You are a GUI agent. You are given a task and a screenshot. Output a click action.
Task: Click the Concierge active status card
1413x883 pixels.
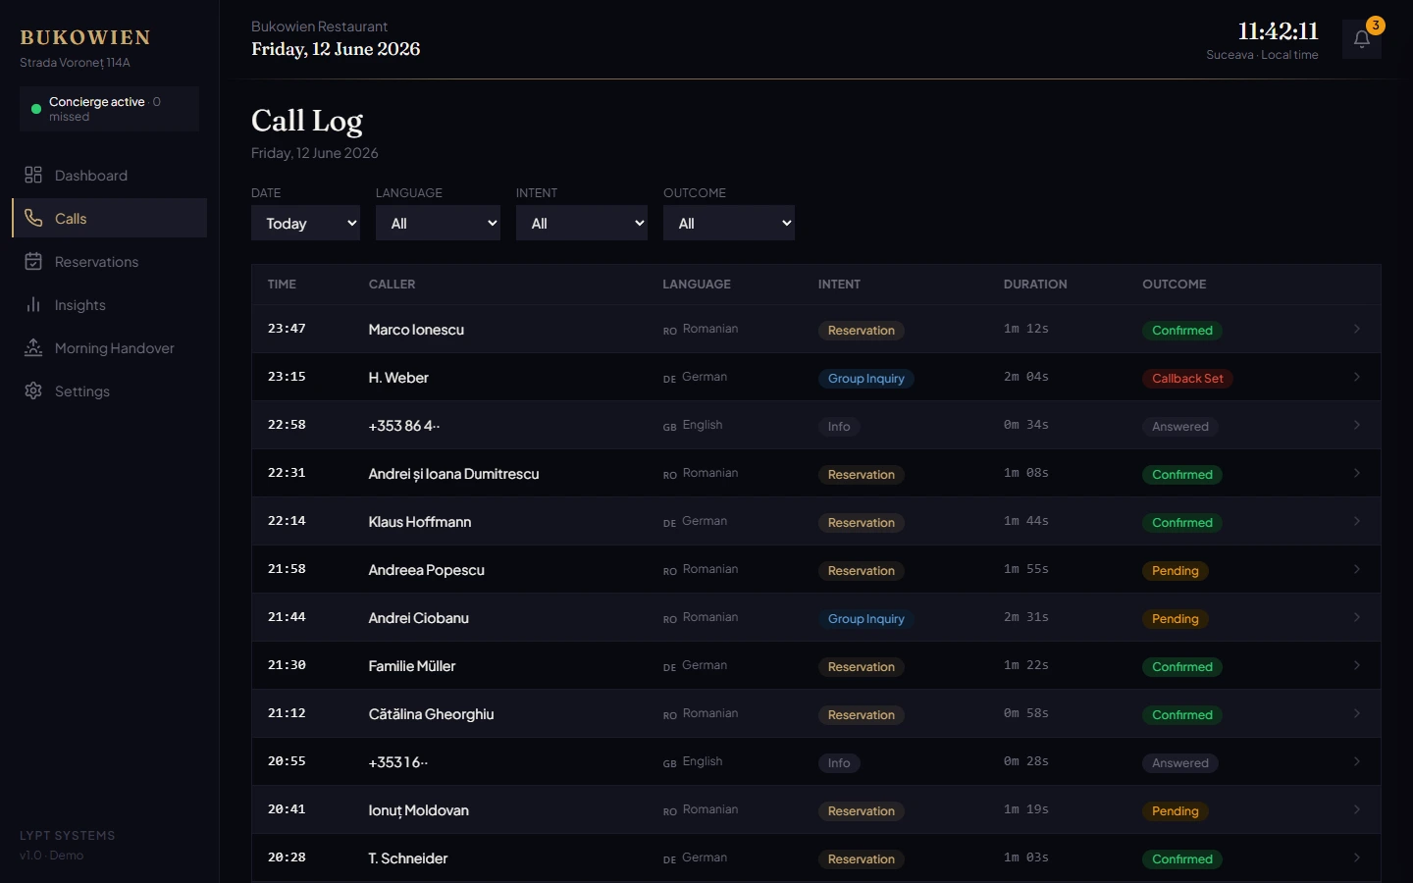[x=109, y=109]
